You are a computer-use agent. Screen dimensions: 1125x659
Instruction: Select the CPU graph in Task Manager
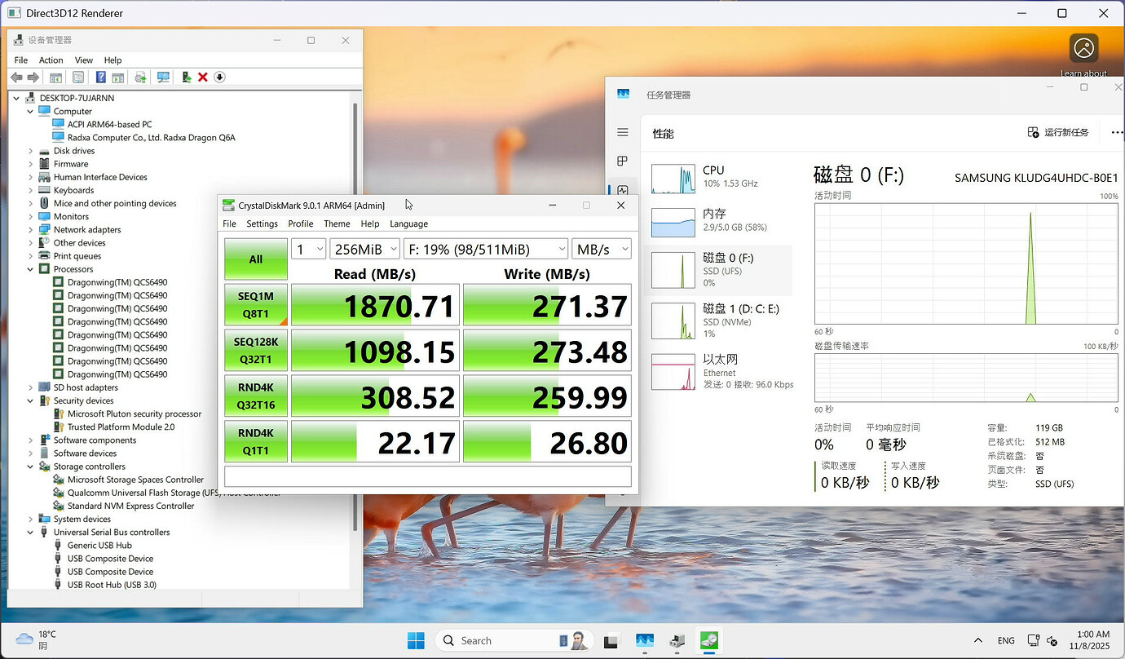[x=673, y=179]
